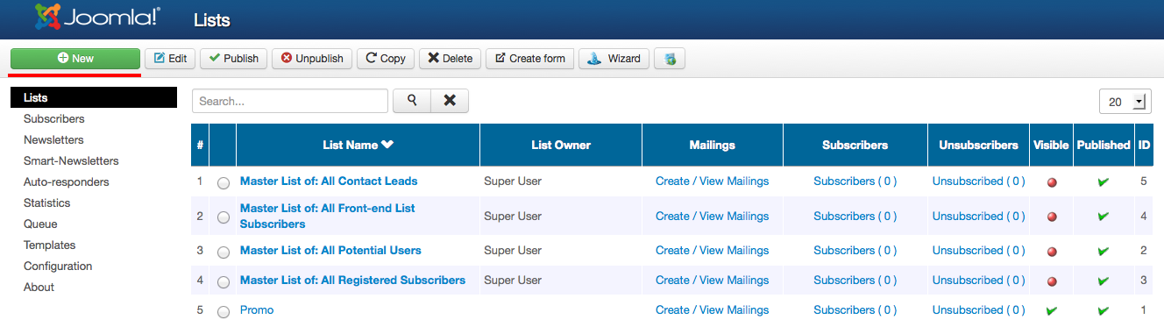Open the Subscribers sidebar menu item
The width and height of the screenshot is (1164, 334).
[54, 118]
